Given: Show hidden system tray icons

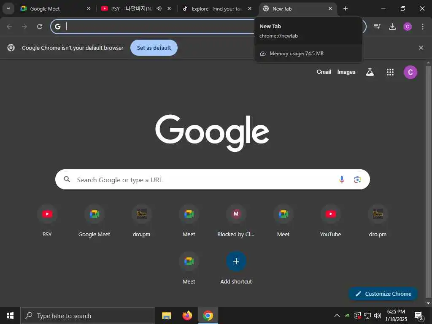Looking at the screenshot, I should 337,316.
